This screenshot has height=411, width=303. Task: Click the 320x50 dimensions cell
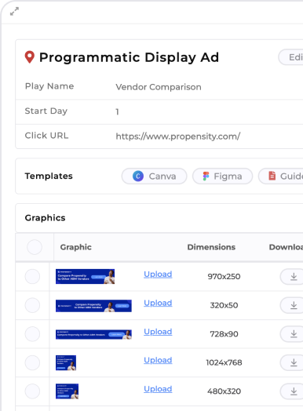224,305
